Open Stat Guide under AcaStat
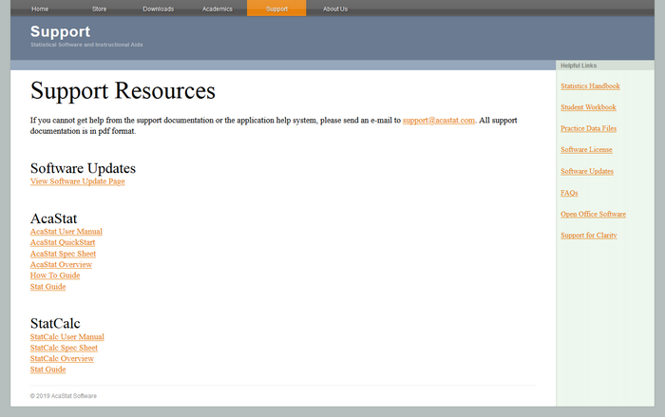This screenshot has height=417, width=665. (x=47, y=286)
